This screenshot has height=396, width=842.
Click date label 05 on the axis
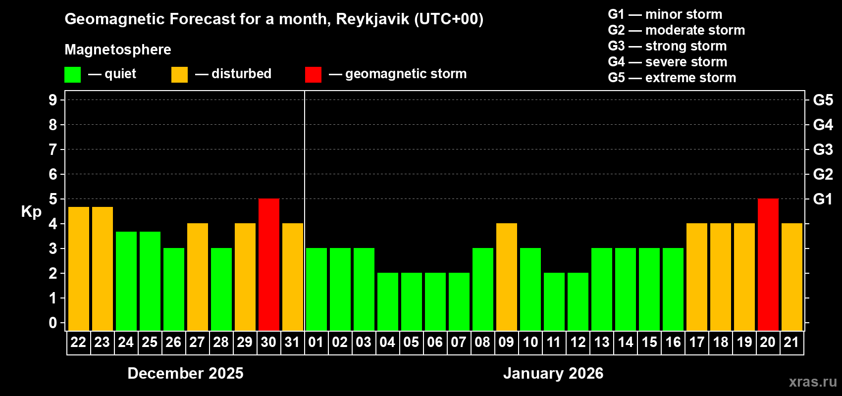point(411,343)
